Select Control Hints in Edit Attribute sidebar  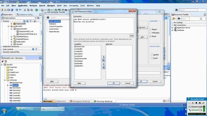54,29
